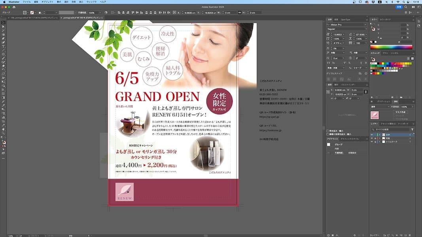Select the Direct Selection tool
Image resolution: width=422 pixels, height=237 pixels.
[4, 26]
